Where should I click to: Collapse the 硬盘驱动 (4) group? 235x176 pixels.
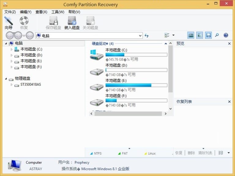click(166, 44)
